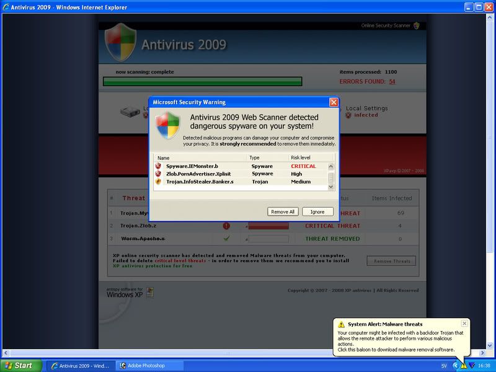496x372 pixels.
Task: Maximize the Internet Explorer window
Action: [x=479, y=7]
